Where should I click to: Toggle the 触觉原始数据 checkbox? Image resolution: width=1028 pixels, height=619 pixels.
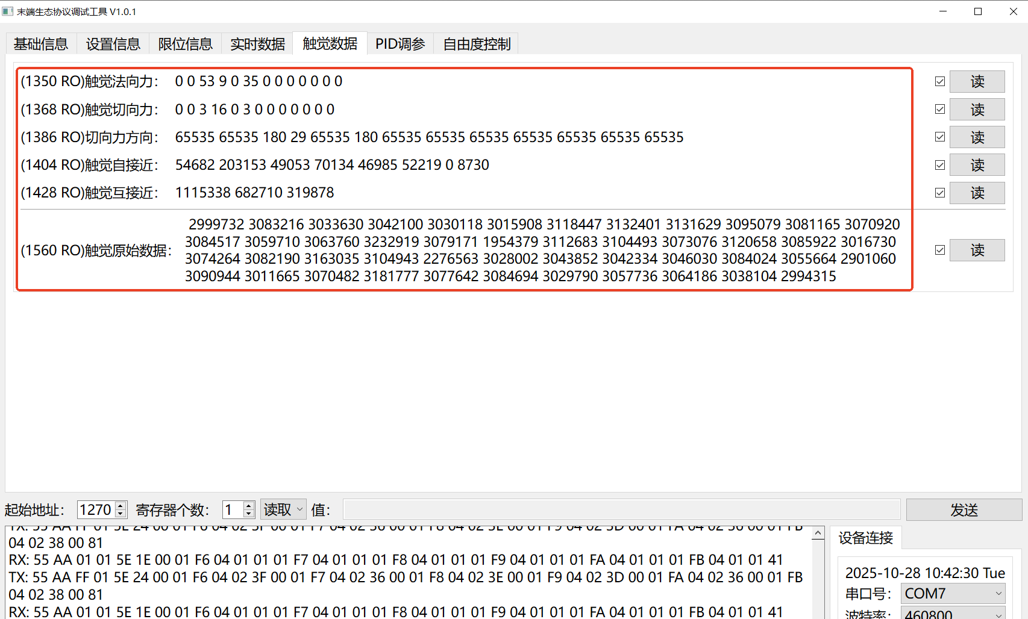tap(939, 249)
